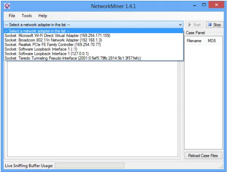Image resolution: width=227 pixels, height=172 pixels.
Task: Select Microsoft Wi-Fi Direct Virtual Adapter
Action: [x=57, y=35]
